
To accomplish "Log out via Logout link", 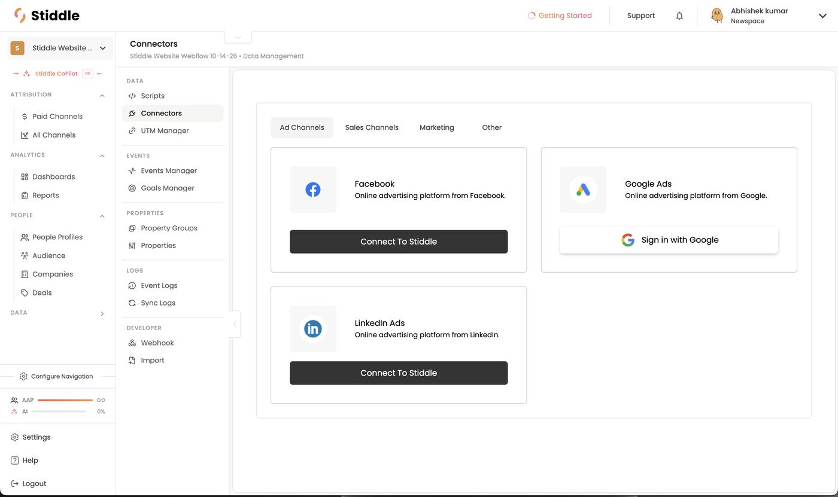I will (x=34, y=484).
